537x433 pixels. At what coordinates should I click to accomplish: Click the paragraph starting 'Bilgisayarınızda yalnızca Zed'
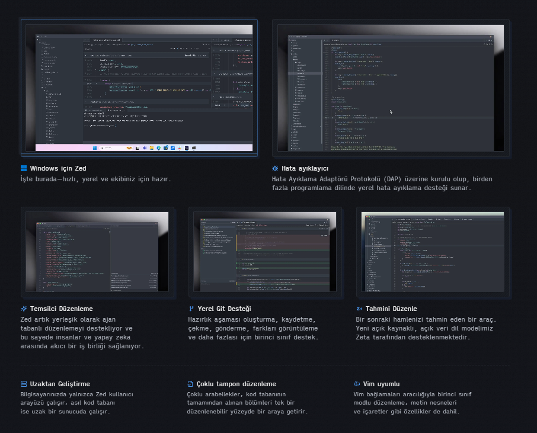tap(76, 403)
